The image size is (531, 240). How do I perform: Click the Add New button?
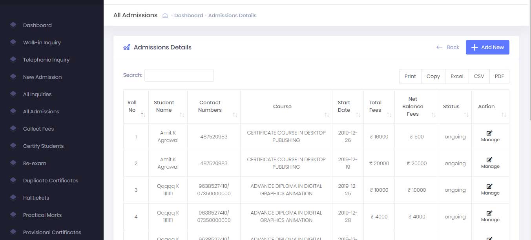(x=487, y=47)
